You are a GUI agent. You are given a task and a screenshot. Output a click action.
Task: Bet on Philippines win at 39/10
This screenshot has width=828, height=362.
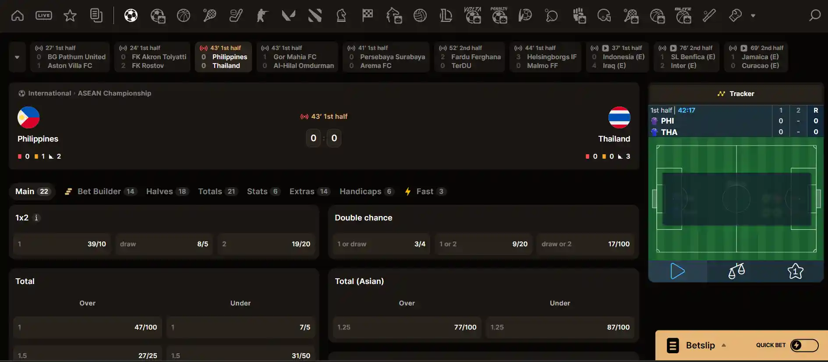click(x=62, y=244)
